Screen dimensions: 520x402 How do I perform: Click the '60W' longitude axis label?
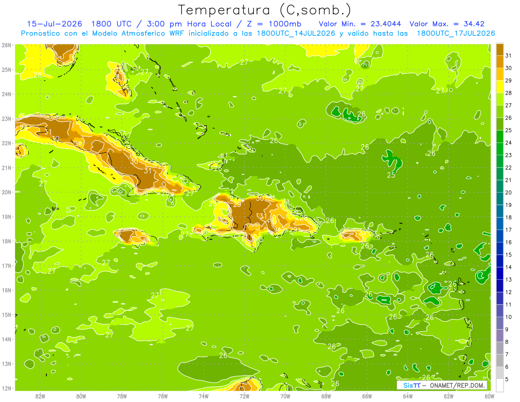(489, 396)
